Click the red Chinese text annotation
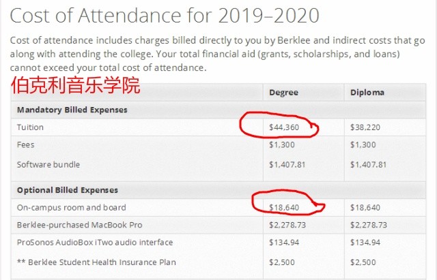The width and height of the screenshot is (437, 280). coord(75,85)
